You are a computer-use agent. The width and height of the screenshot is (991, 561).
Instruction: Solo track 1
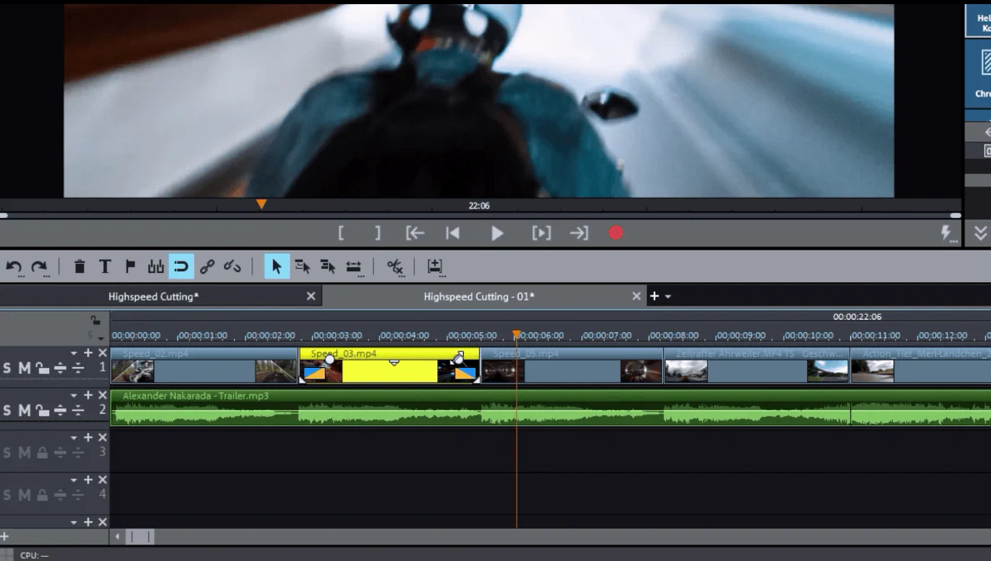click(x=7, y=368)
